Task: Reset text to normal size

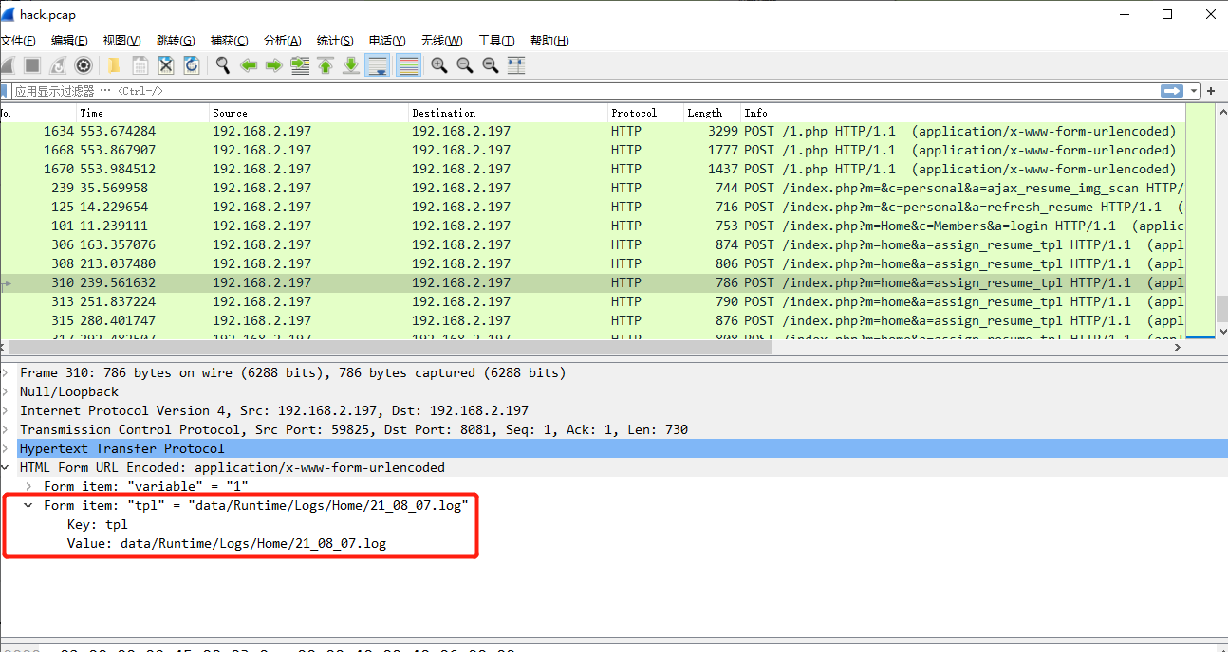Action: 491,65
